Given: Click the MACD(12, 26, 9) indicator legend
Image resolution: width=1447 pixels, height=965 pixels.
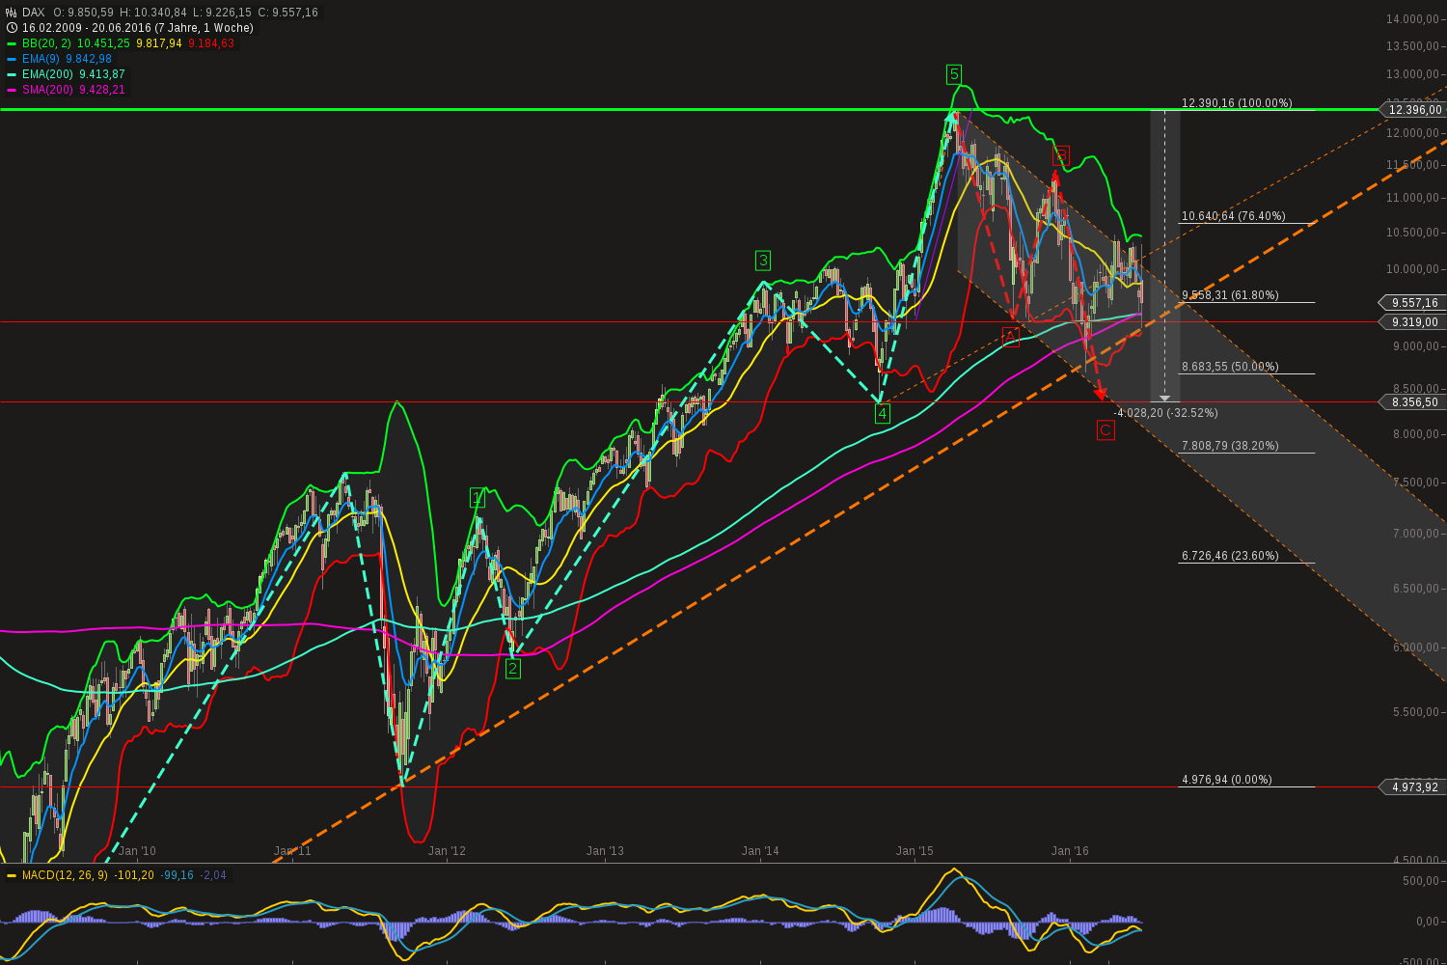Looking at the screenshot, I should pyautogui.click(x=64, y=876).
